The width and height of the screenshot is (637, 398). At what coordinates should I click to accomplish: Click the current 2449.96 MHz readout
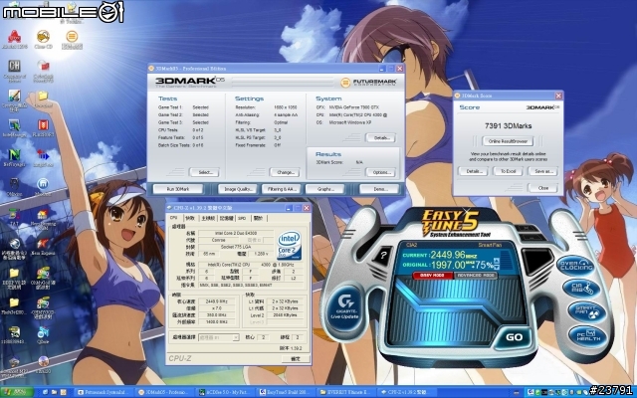pos(454,255)
